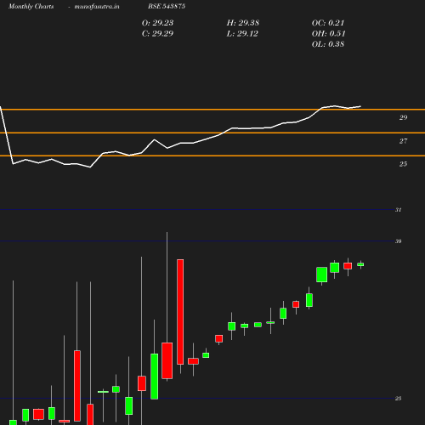
Task: Click the munafasutra.in watermark label
Action: (97, 6)
